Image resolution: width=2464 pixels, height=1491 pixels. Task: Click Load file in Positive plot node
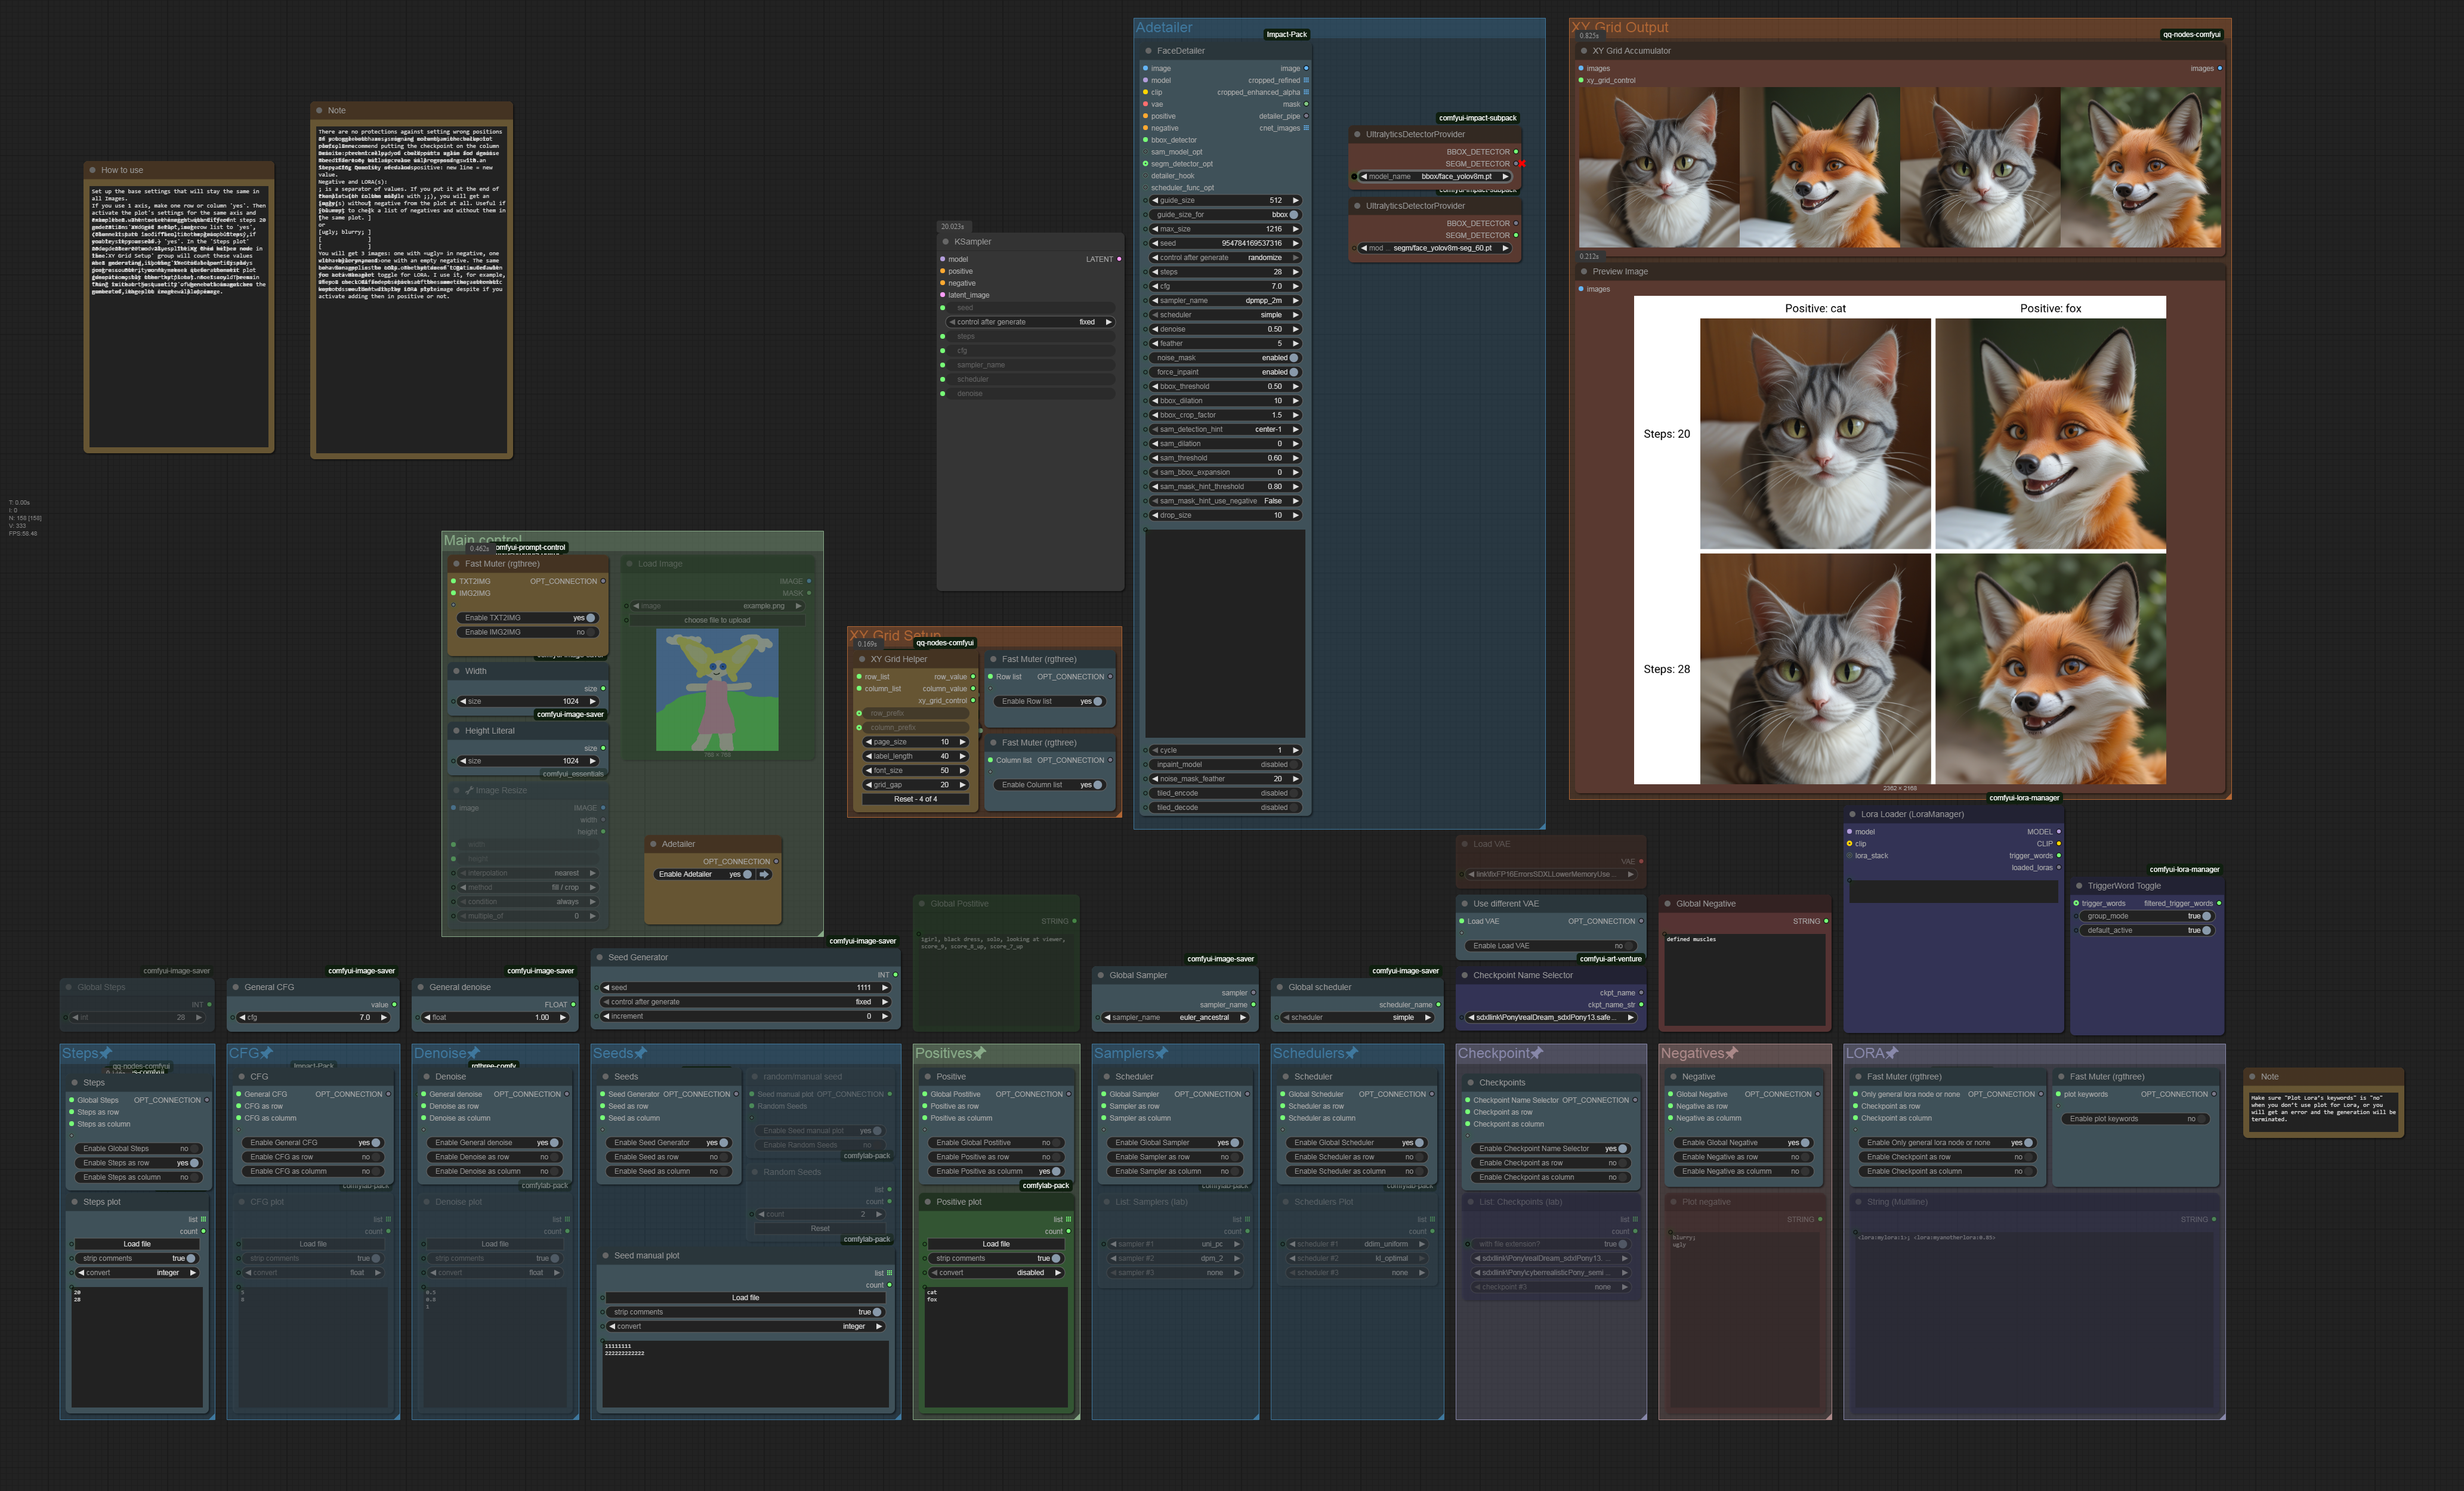996,1244
